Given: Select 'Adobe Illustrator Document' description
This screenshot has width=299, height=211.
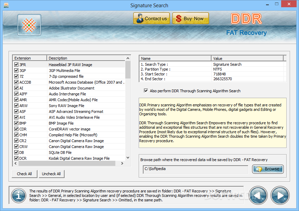Looking at the screenshot, I should (71, 88).
